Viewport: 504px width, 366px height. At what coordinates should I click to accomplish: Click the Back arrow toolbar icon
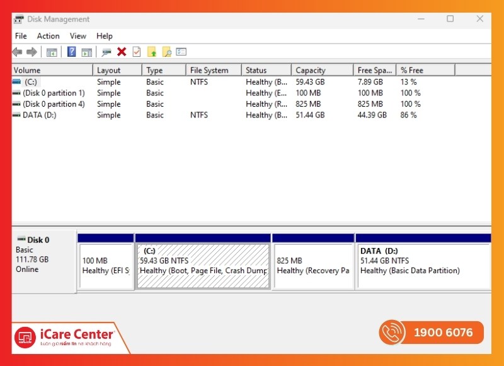pos(17,52)
